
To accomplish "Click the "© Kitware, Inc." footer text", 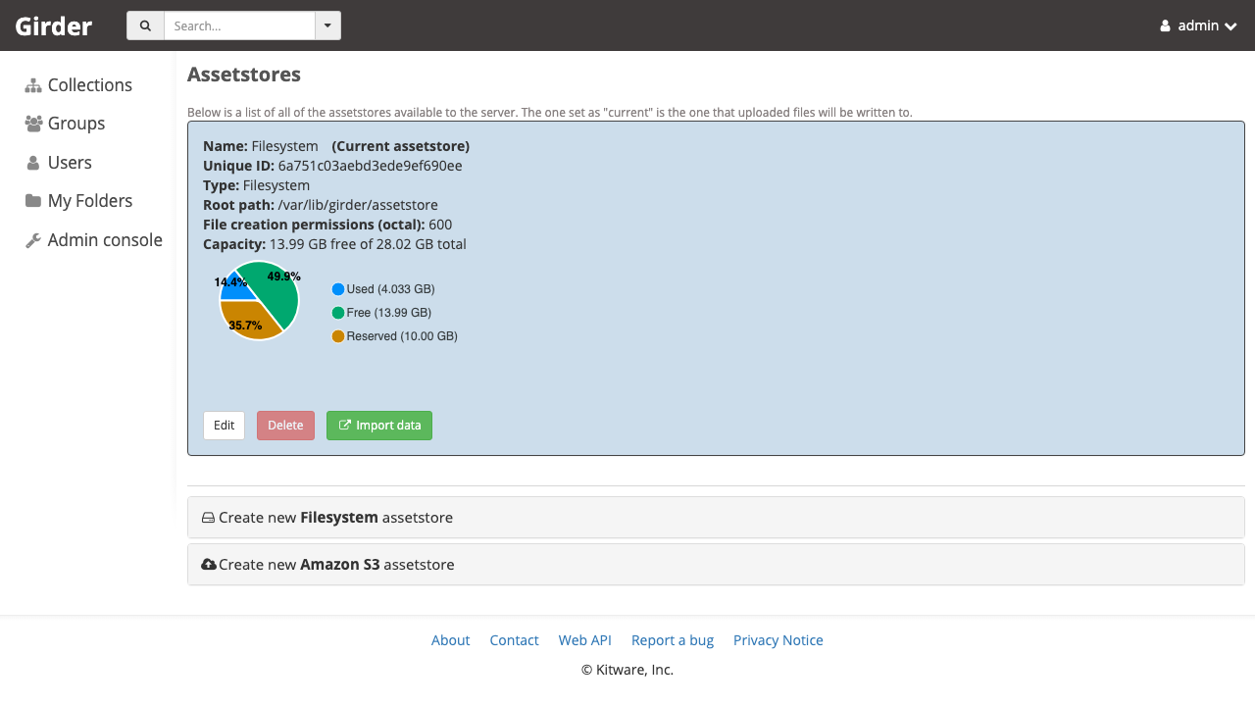I will tap(627, 670).
